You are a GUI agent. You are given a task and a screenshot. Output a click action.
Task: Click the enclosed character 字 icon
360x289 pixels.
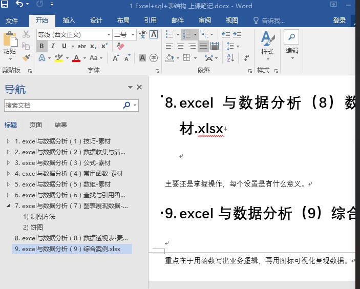point(154,58)
